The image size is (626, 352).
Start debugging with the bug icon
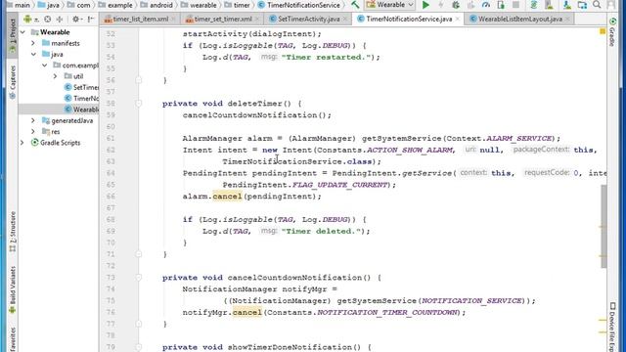tap(456, 5)
